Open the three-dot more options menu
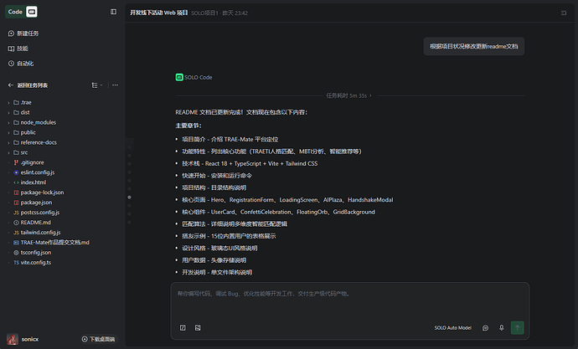The height and width of the screenshot is (349, 578). 116,85
